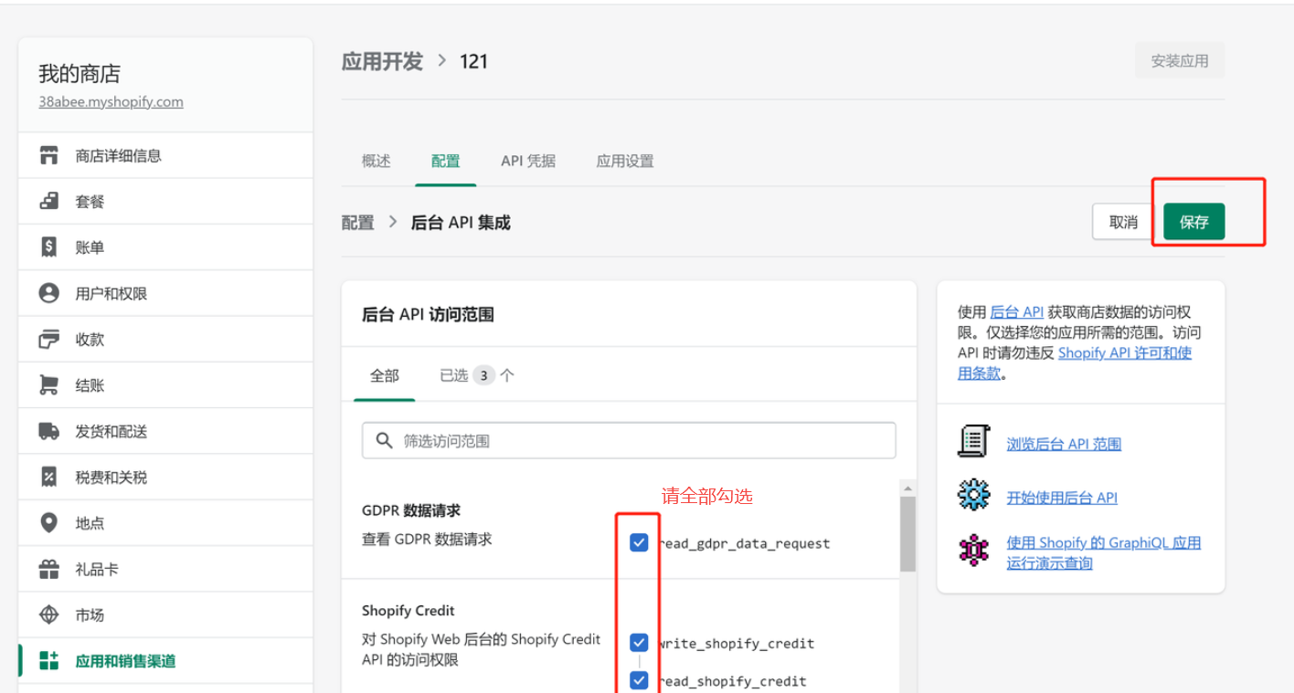Open the 应用设置 tab
The image size is (1294, 693).
[625, 161]
